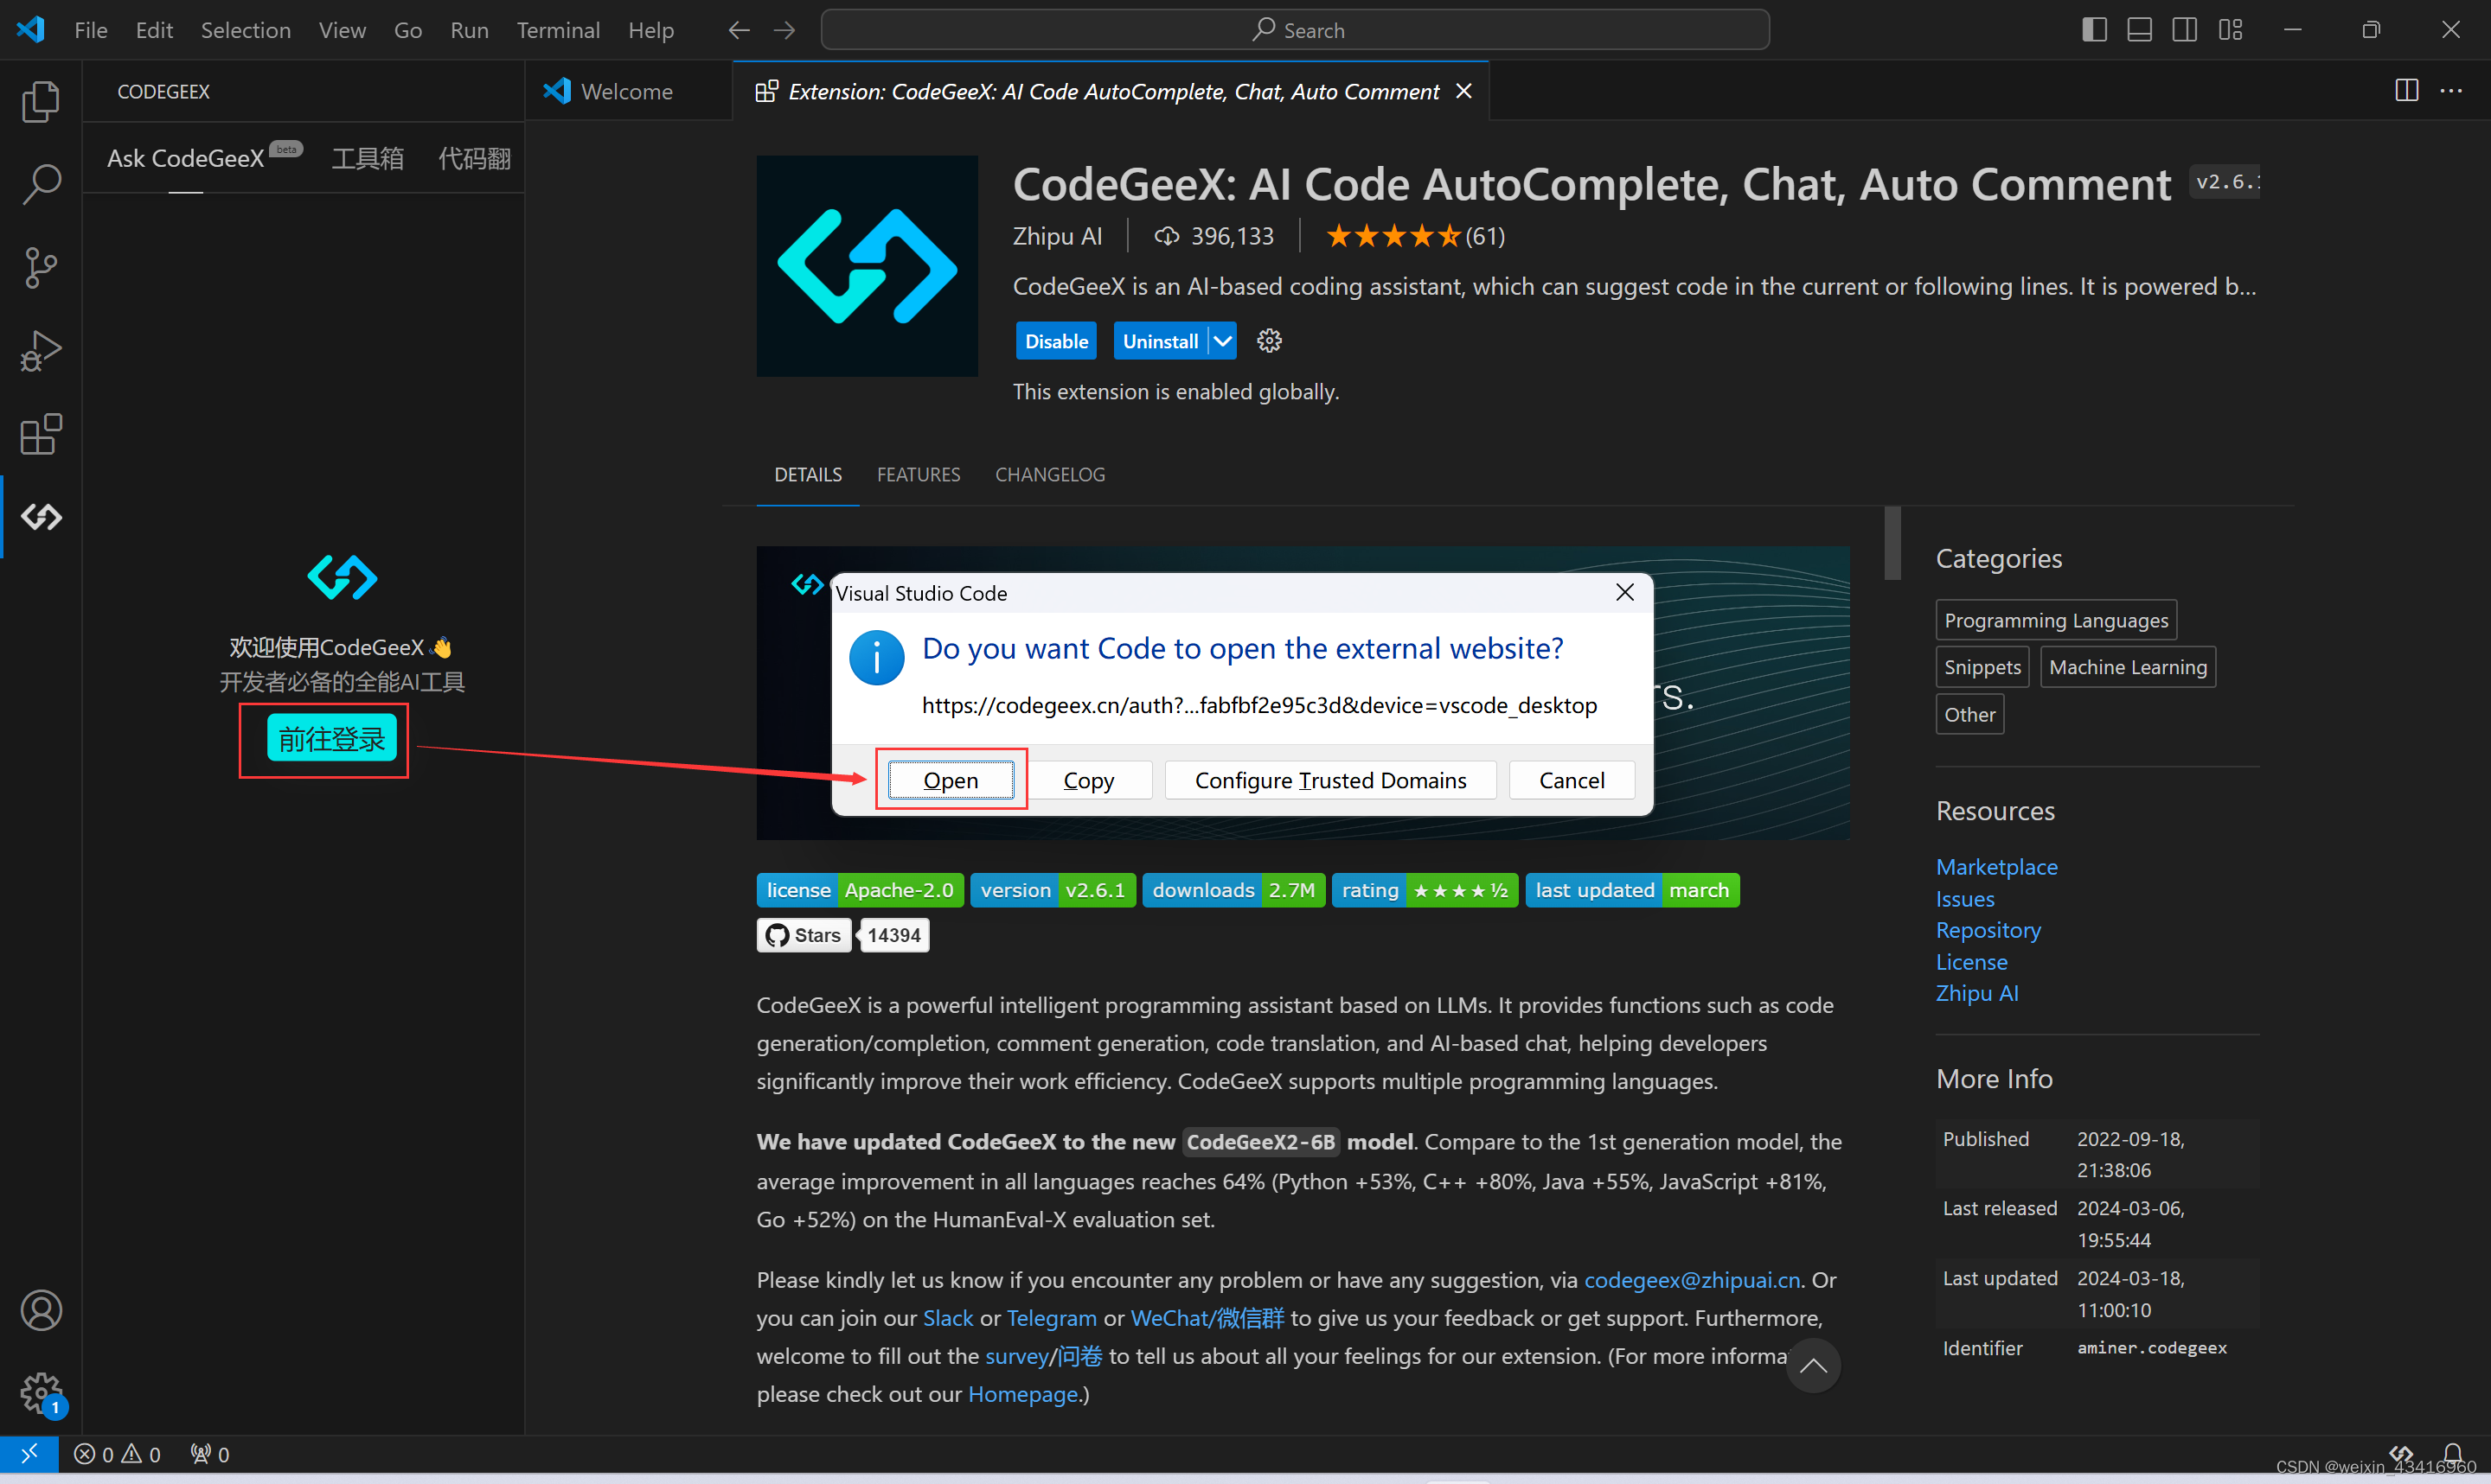Image resolution: width=2491 pixels, height=1484 pixels.
Task: Click the VS Code logo icon
Action: 31,29
